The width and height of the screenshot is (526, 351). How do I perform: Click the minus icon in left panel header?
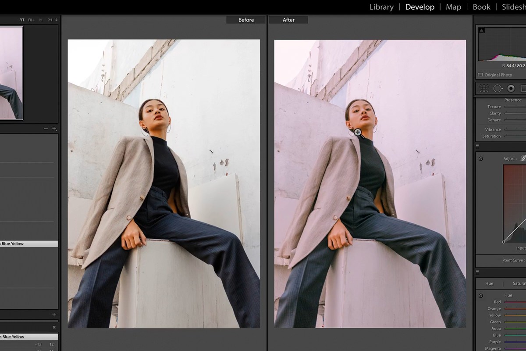click(46, 129)
